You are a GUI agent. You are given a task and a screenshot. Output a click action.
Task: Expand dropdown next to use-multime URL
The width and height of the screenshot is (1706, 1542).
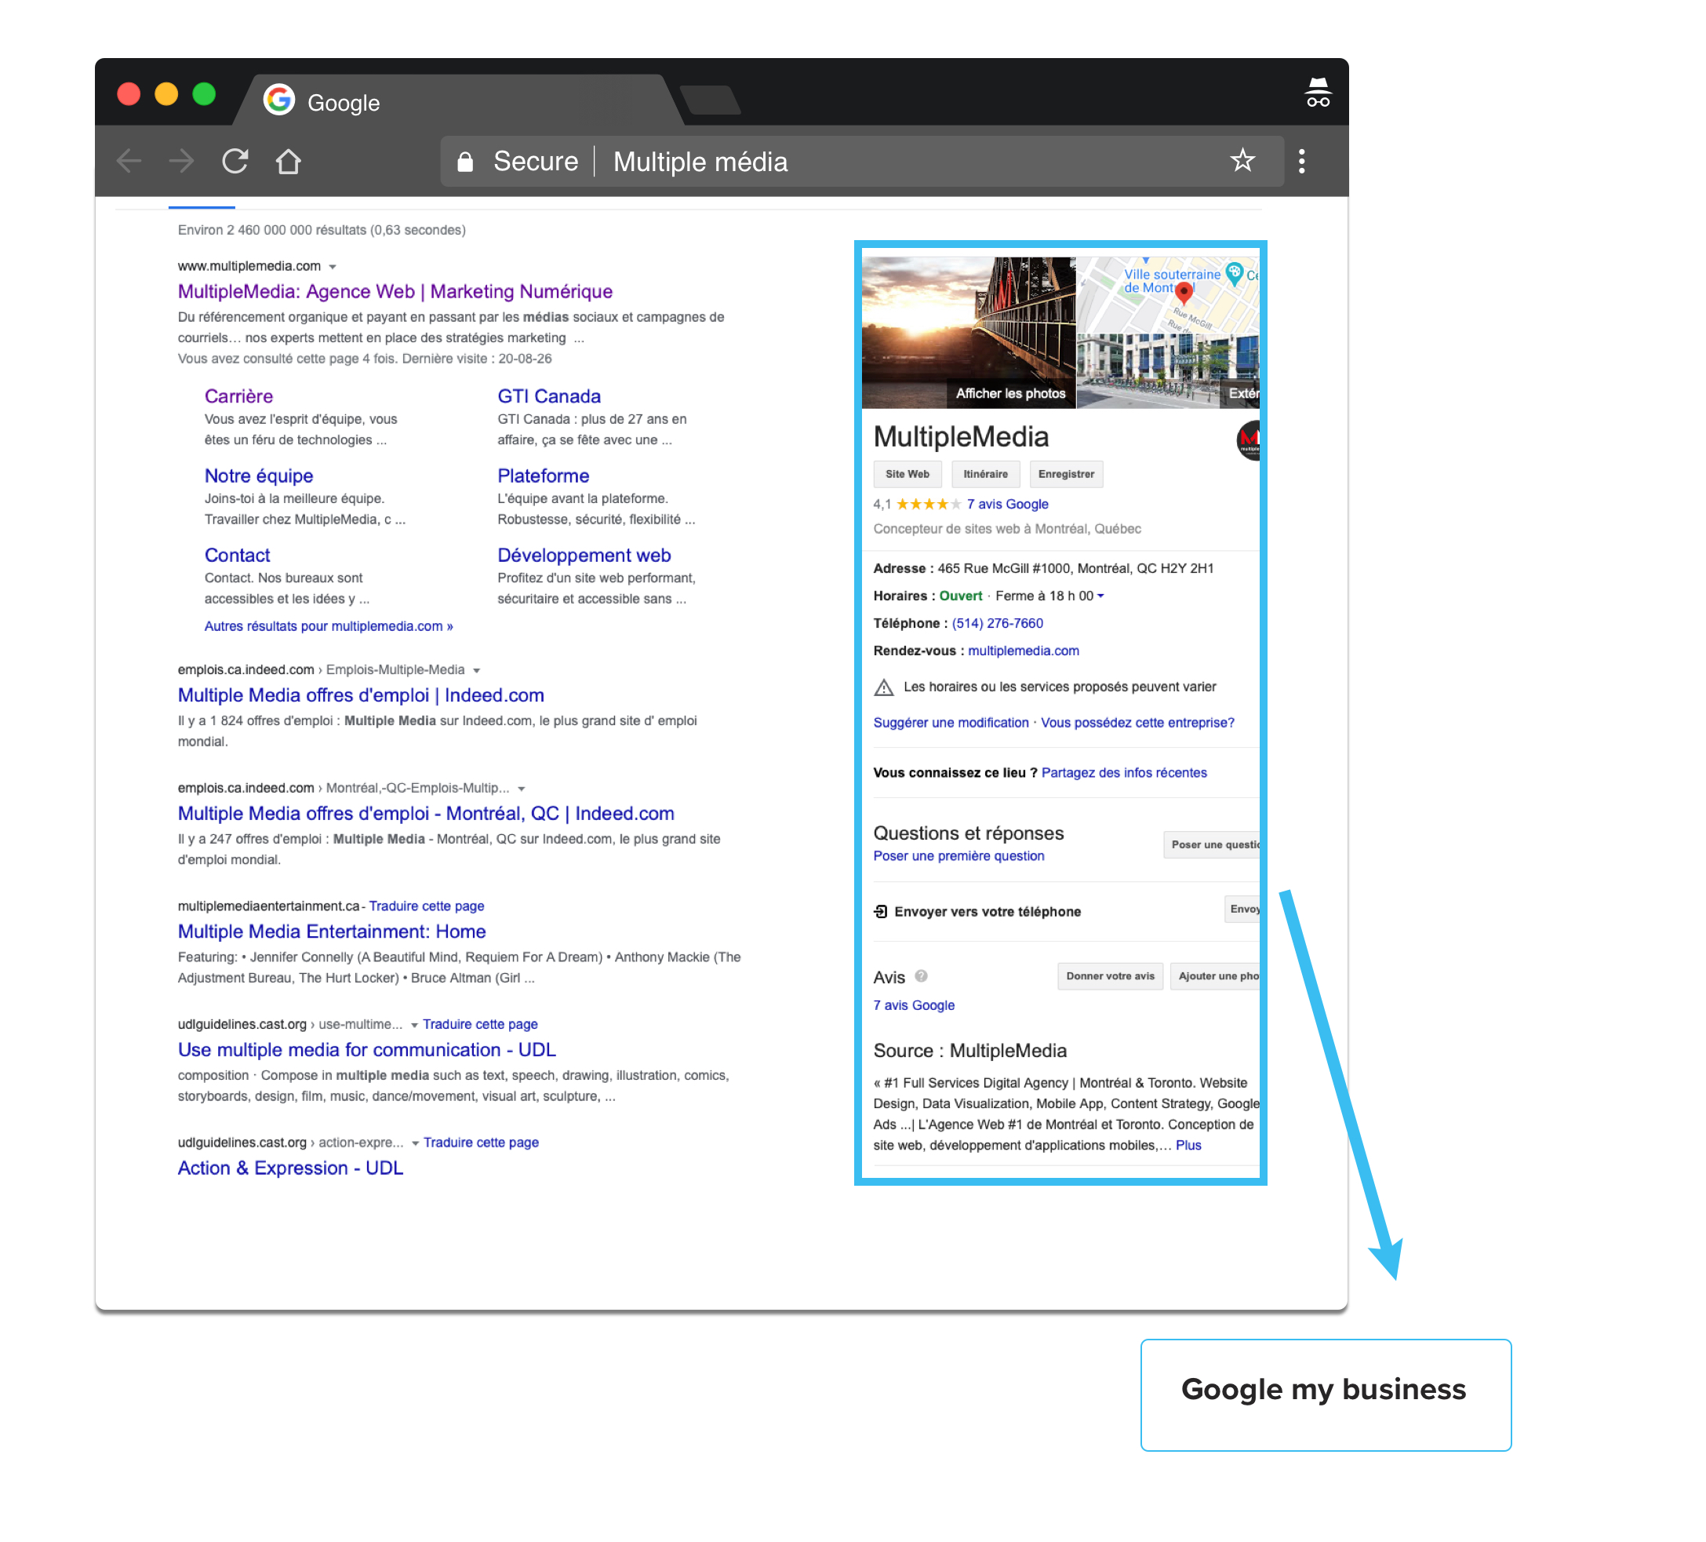point(414,1026)
